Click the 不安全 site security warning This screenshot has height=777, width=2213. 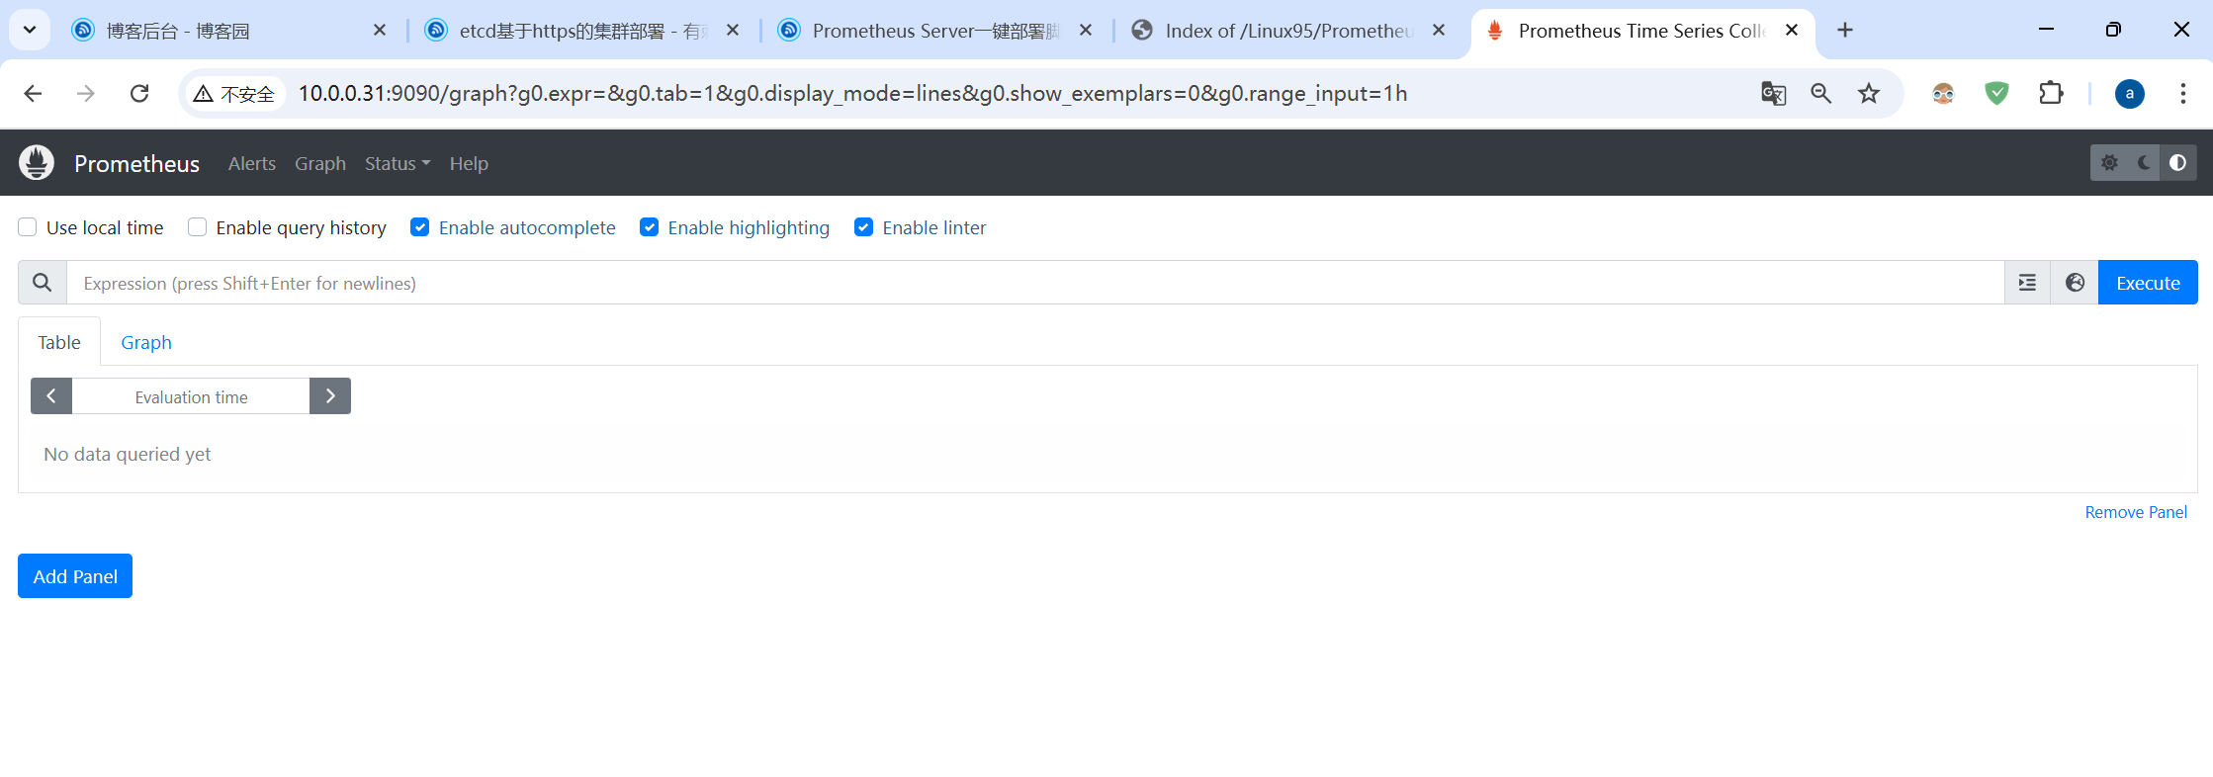click(234, 94)
